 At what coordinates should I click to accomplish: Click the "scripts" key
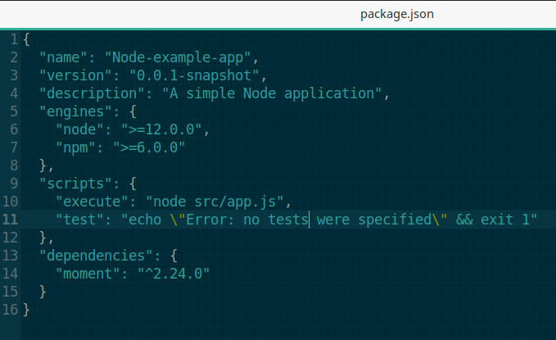pos(78,184)
